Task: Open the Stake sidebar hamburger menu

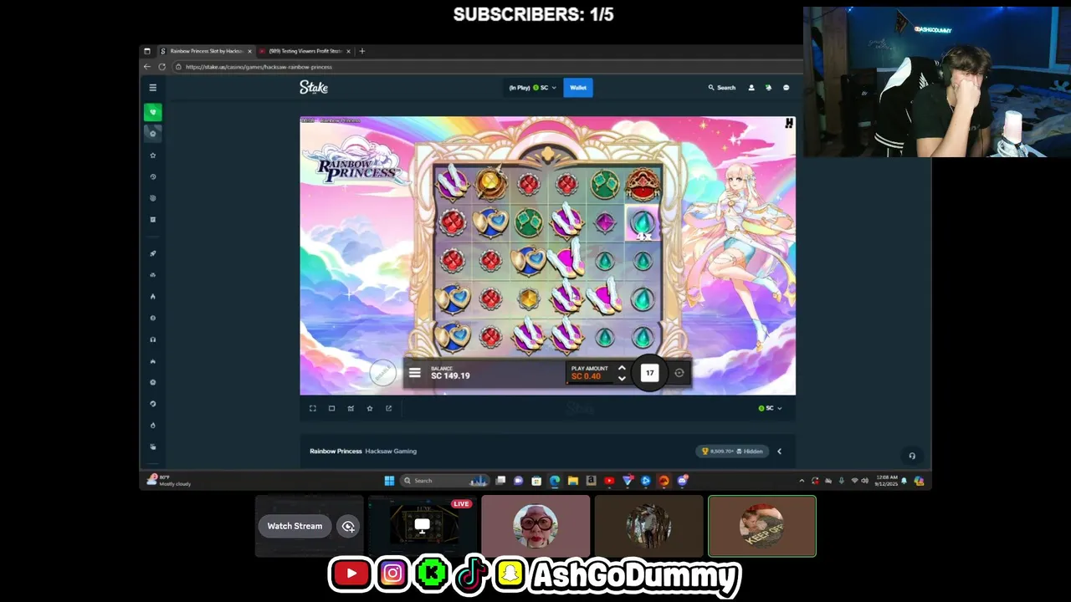Action: (x=152, y=87)
